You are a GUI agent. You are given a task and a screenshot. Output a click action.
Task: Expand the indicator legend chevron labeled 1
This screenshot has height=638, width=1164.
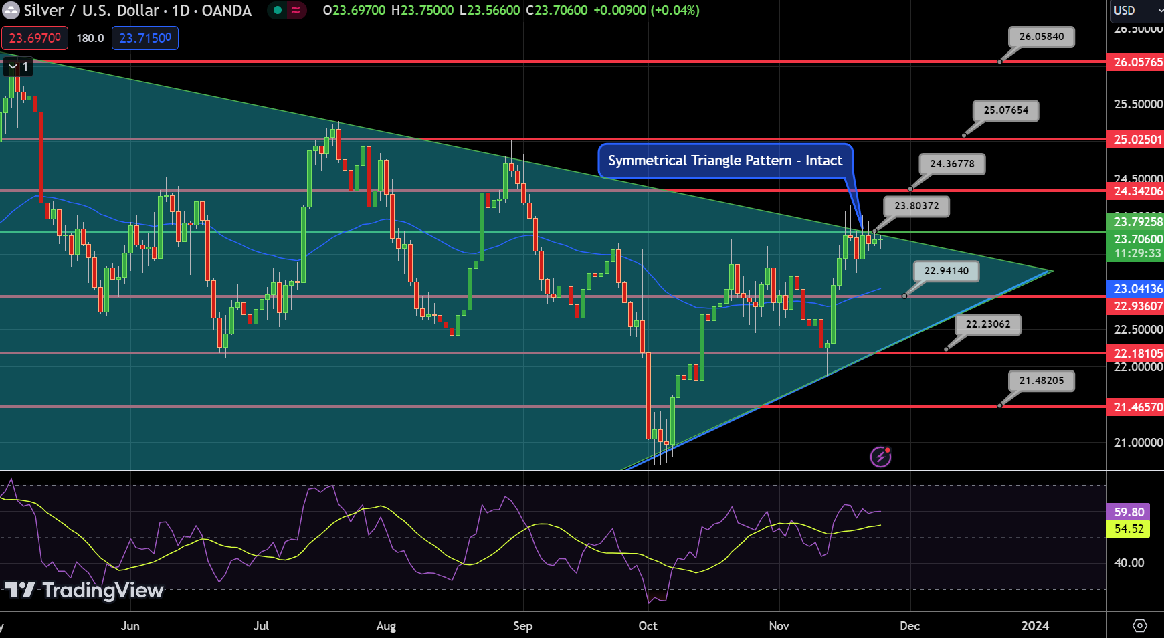tap(18, 66)
